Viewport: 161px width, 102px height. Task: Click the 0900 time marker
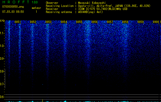(156, 22)
